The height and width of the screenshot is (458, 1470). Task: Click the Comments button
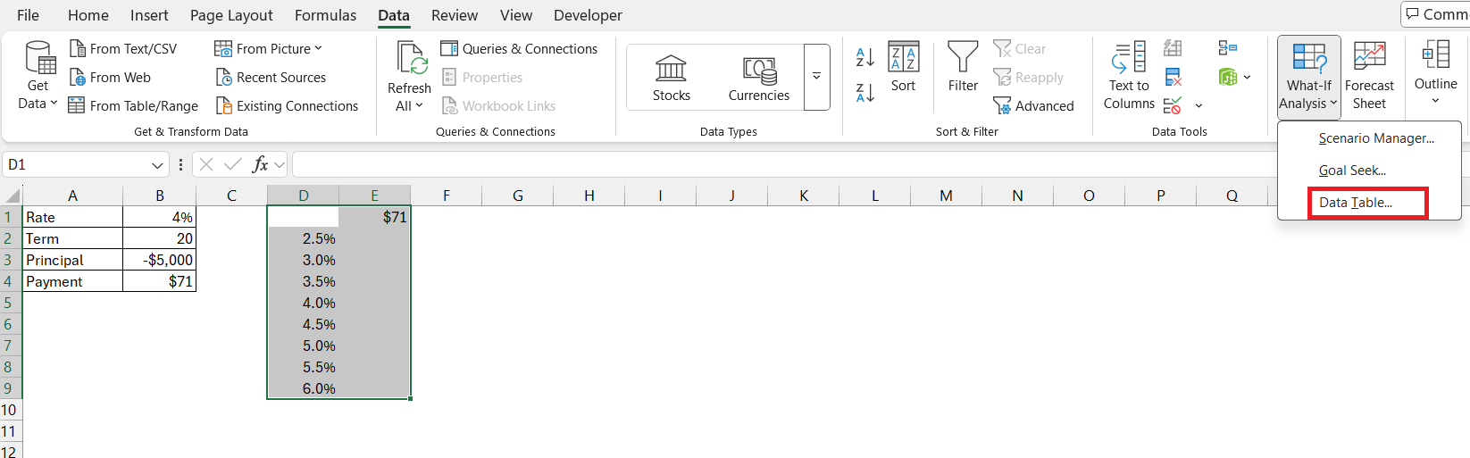pos(1436,14)
